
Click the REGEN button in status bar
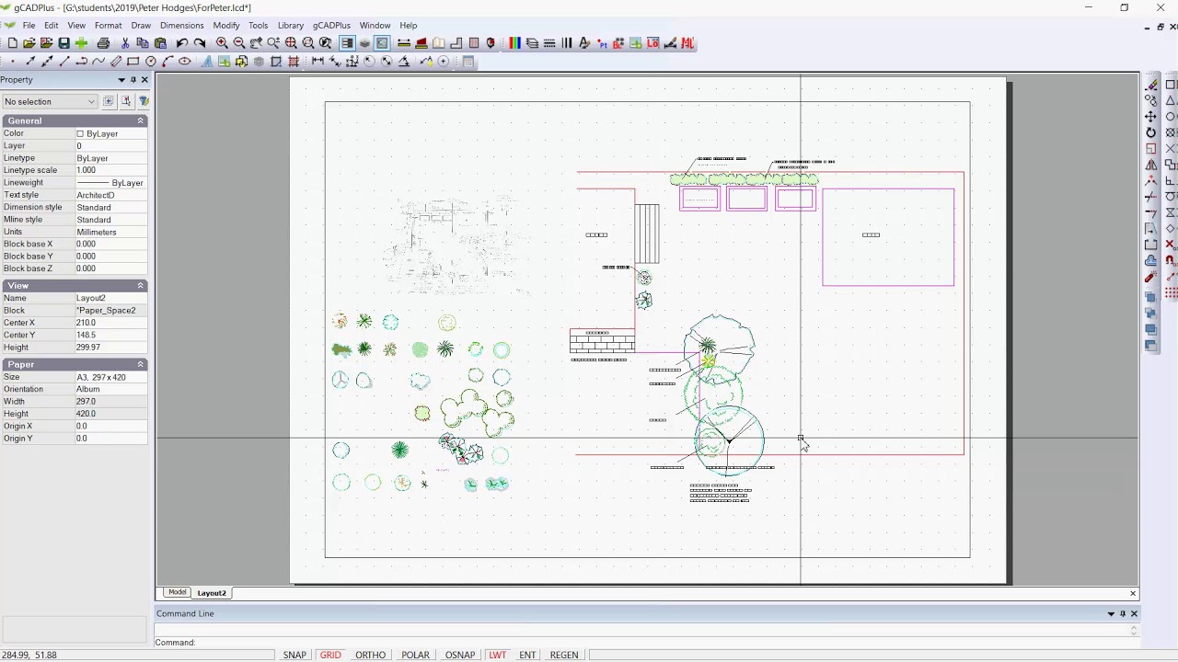click(x=564, y=655)
